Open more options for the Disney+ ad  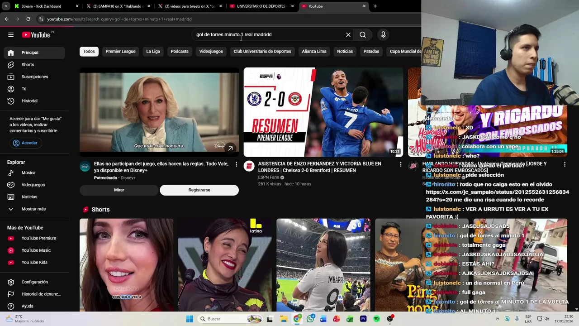point(236,164)
